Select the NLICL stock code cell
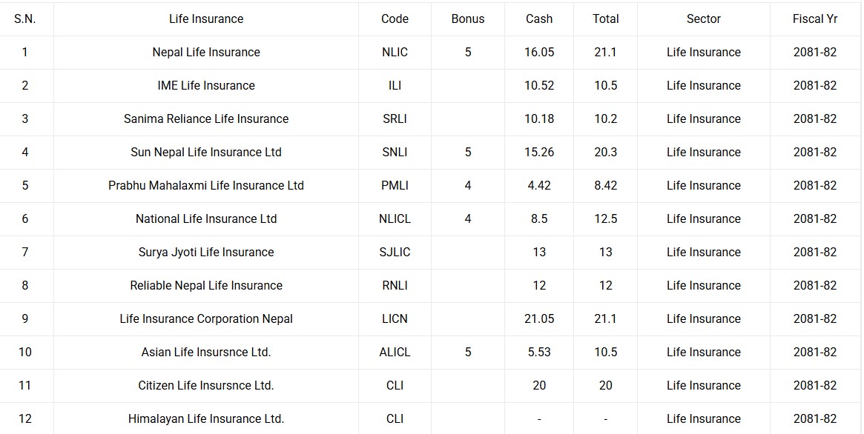864x434 pixels. pos(395,218)
